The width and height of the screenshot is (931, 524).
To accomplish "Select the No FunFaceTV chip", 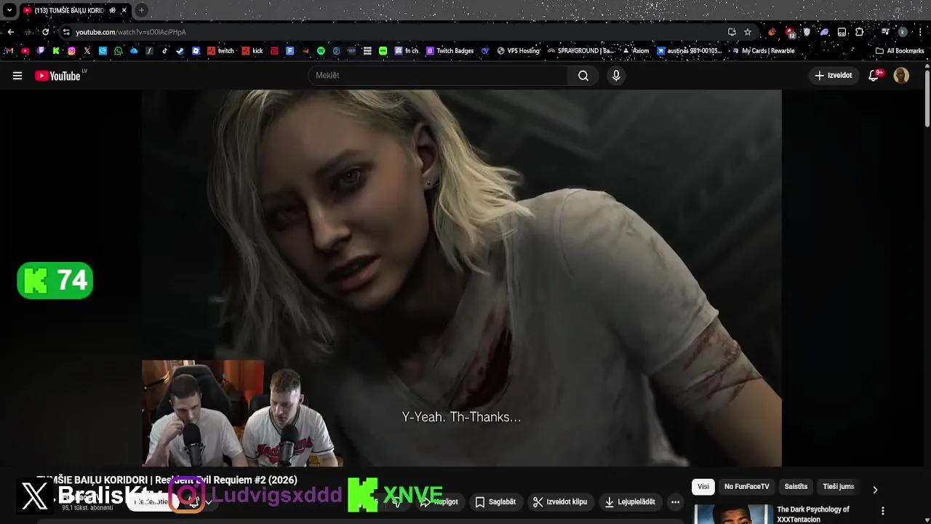I will (746, 487).
